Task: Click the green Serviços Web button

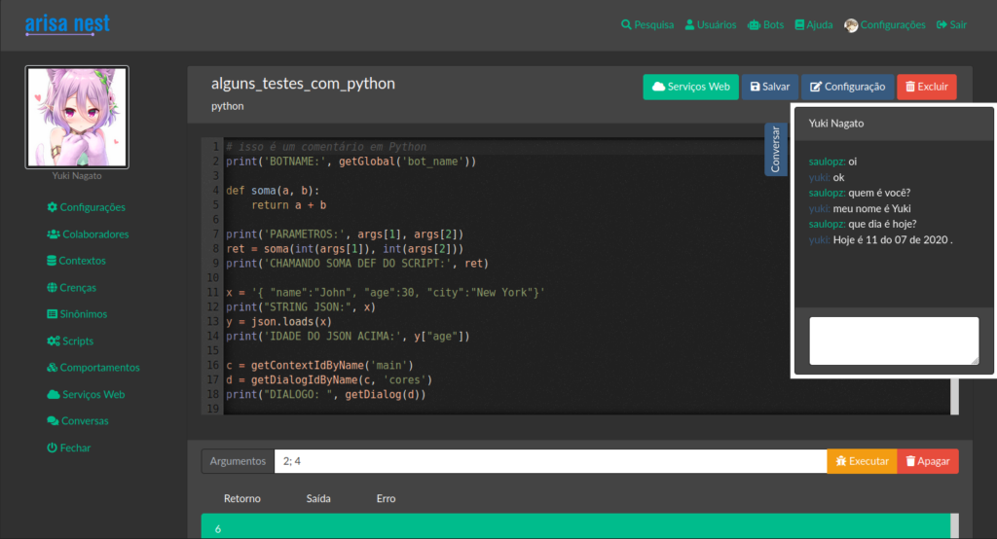Action: [x=690, y=87]
